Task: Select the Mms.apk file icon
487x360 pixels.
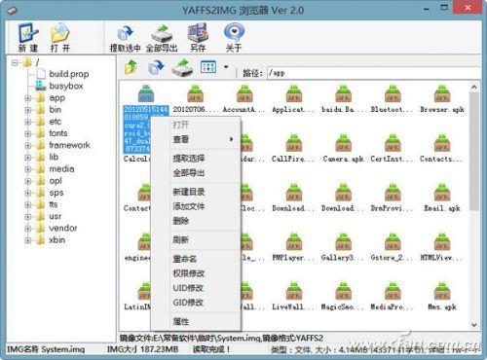Action: click(442, 291)
